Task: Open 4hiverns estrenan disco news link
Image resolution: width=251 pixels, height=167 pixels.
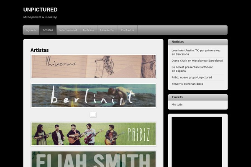Action: [x=187, y=84]
